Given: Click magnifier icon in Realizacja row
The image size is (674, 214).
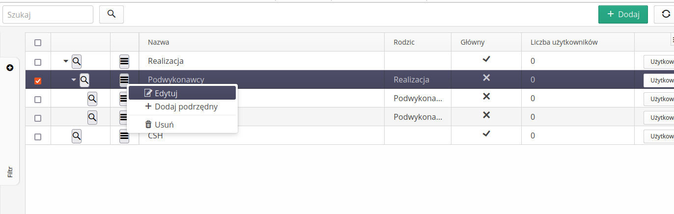Looking at the screenshot, I should tap(77, 61).
